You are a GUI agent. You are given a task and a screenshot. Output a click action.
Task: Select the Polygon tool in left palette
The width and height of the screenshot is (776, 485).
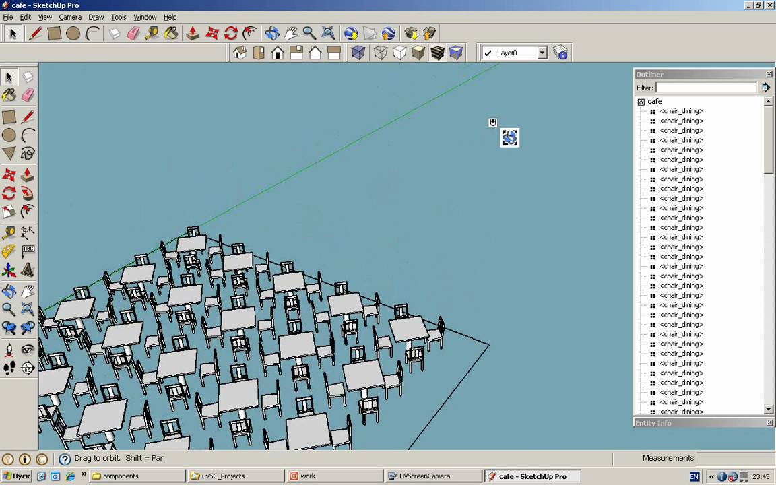coord(9,154)
